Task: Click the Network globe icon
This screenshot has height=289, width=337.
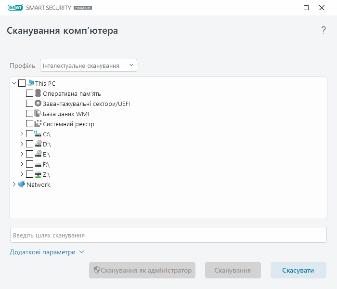Action: (x=22, y=184)
